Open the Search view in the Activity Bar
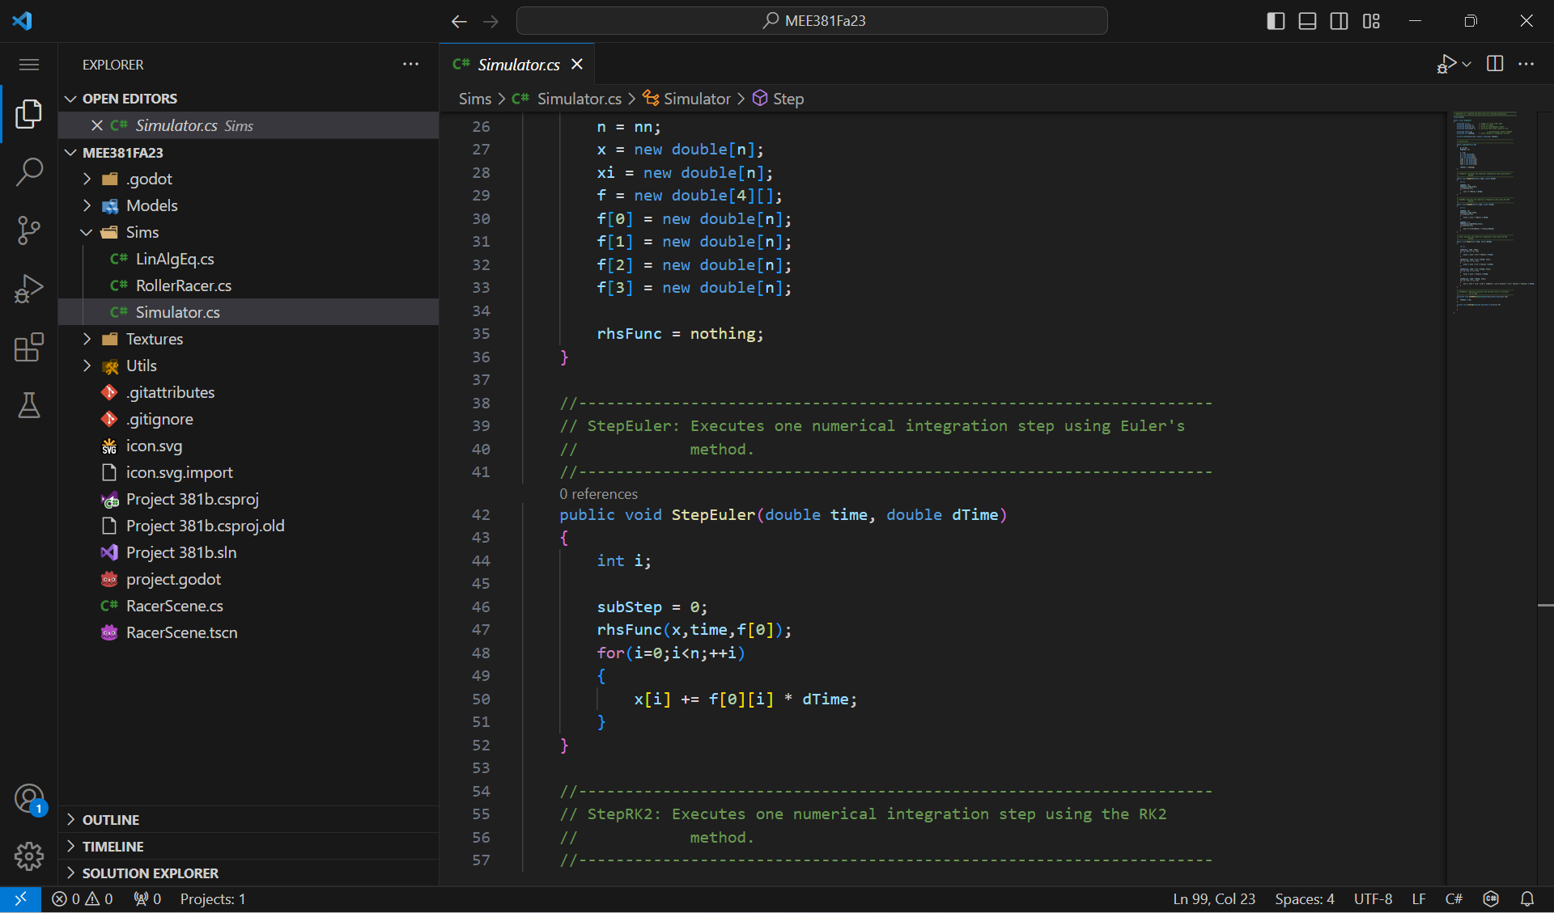The height and width of the screenshot is (913, 1554). [29, 172]
